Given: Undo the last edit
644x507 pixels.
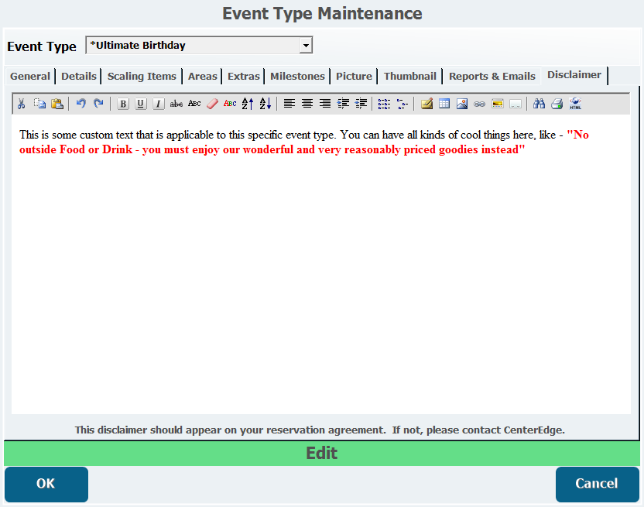Looking at the screenshot, I should click(x=80, y=104).
